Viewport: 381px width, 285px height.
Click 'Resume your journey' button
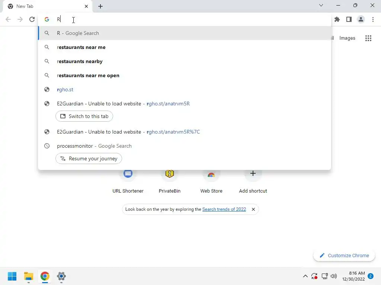pyautogui.click(x=89, y=158)
